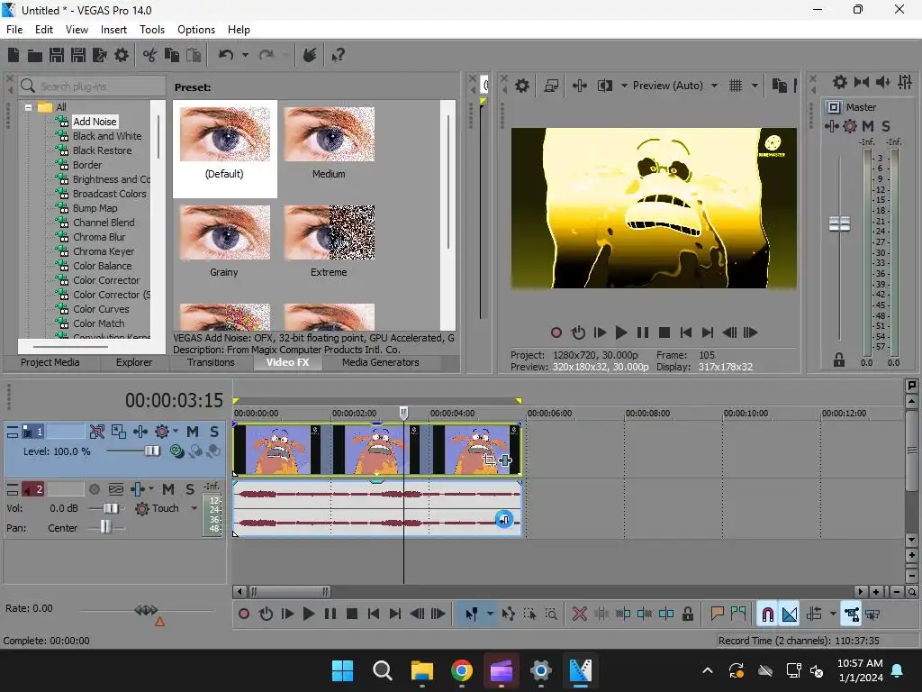Open the Overlays dropdown arrow

coord(755,86)
